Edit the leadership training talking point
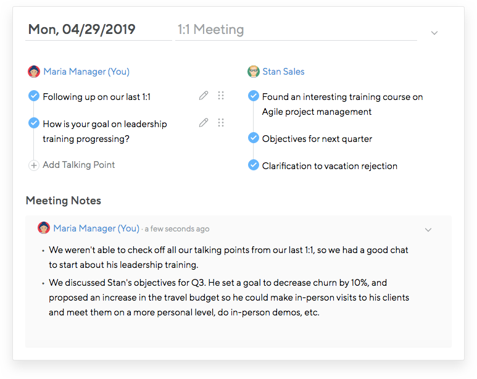477x379 pixels. (204, 123)
